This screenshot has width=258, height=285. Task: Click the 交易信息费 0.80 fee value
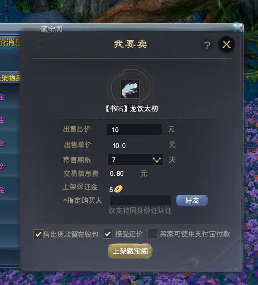[x=117, y=173]
